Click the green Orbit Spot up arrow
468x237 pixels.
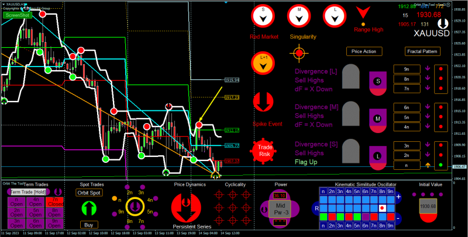89,208
